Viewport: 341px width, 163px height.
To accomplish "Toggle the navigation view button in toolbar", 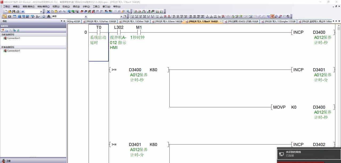I will [5, 17].
